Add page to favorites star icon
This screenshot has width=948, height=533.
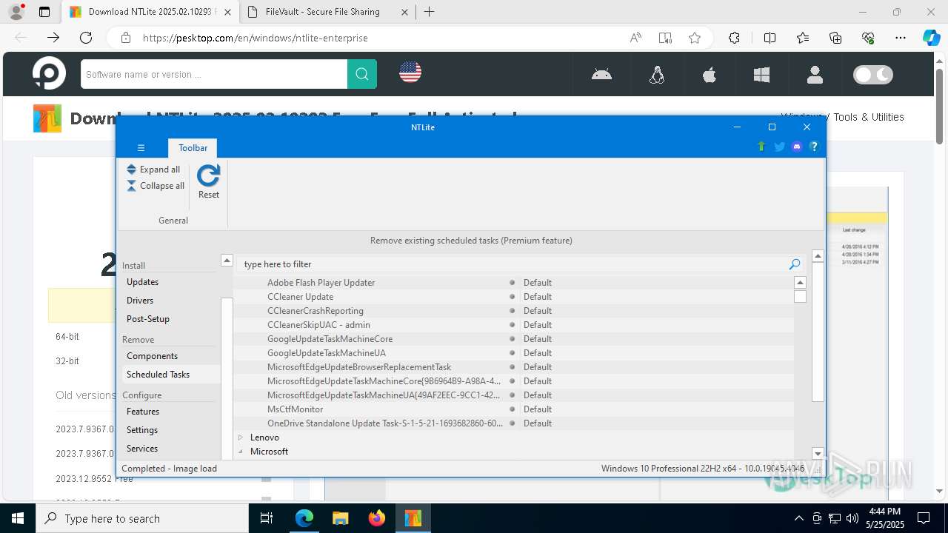point(695,38)
